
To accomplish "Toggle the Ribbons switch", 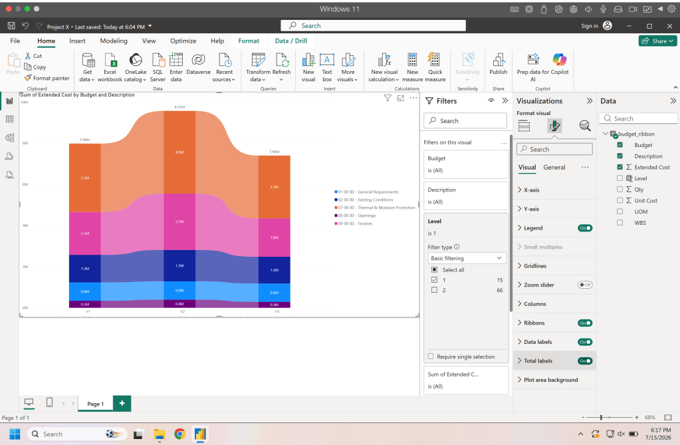I will click(585, 323).
